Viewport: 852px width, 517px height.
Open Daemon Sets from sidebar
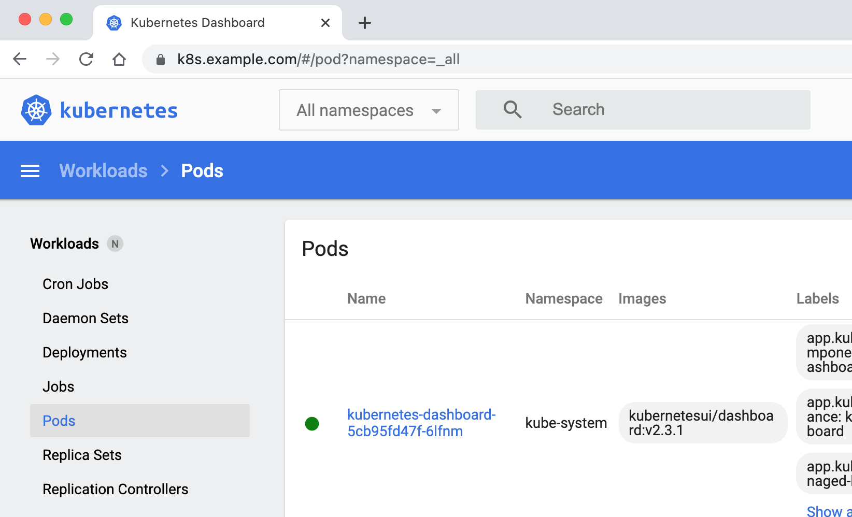pos(86,318)
